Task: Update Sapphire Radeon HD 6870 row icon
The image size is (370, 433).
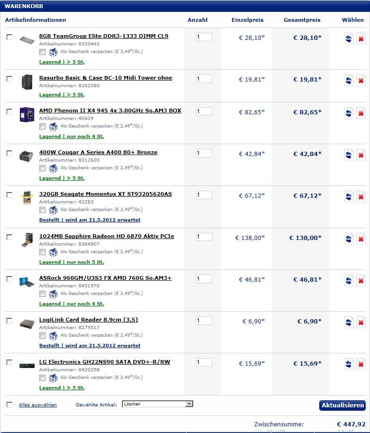Action: tap(349, 239)
